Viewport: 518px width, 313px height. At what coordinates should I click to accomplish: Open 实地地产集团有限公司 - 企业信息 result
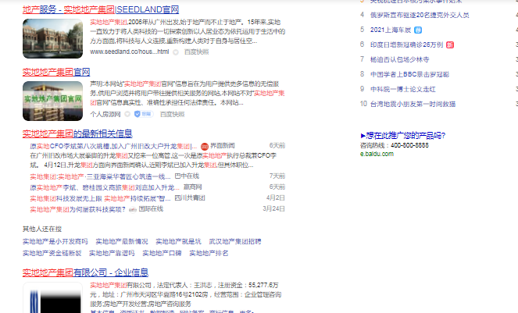85,272
